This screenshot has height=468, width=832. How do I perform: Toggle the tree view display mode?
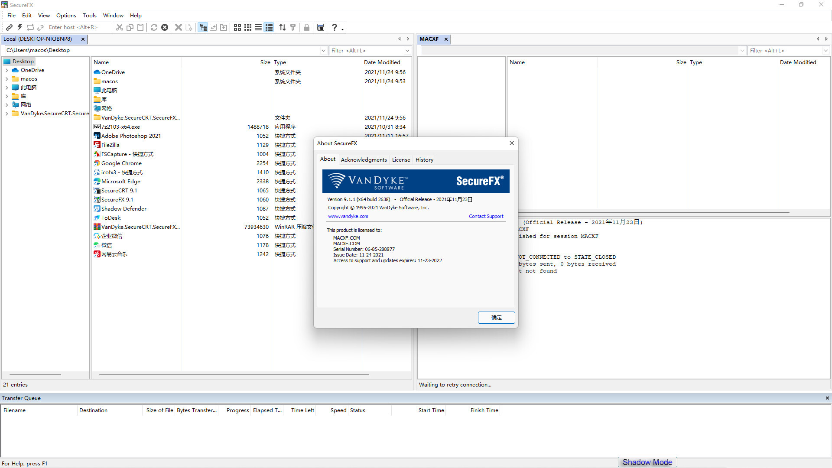click(x=203, y=27)
